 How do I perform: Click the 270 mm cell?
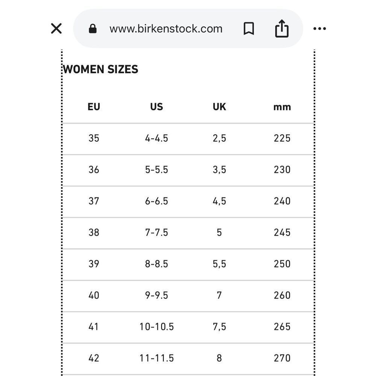pos(282,358)
